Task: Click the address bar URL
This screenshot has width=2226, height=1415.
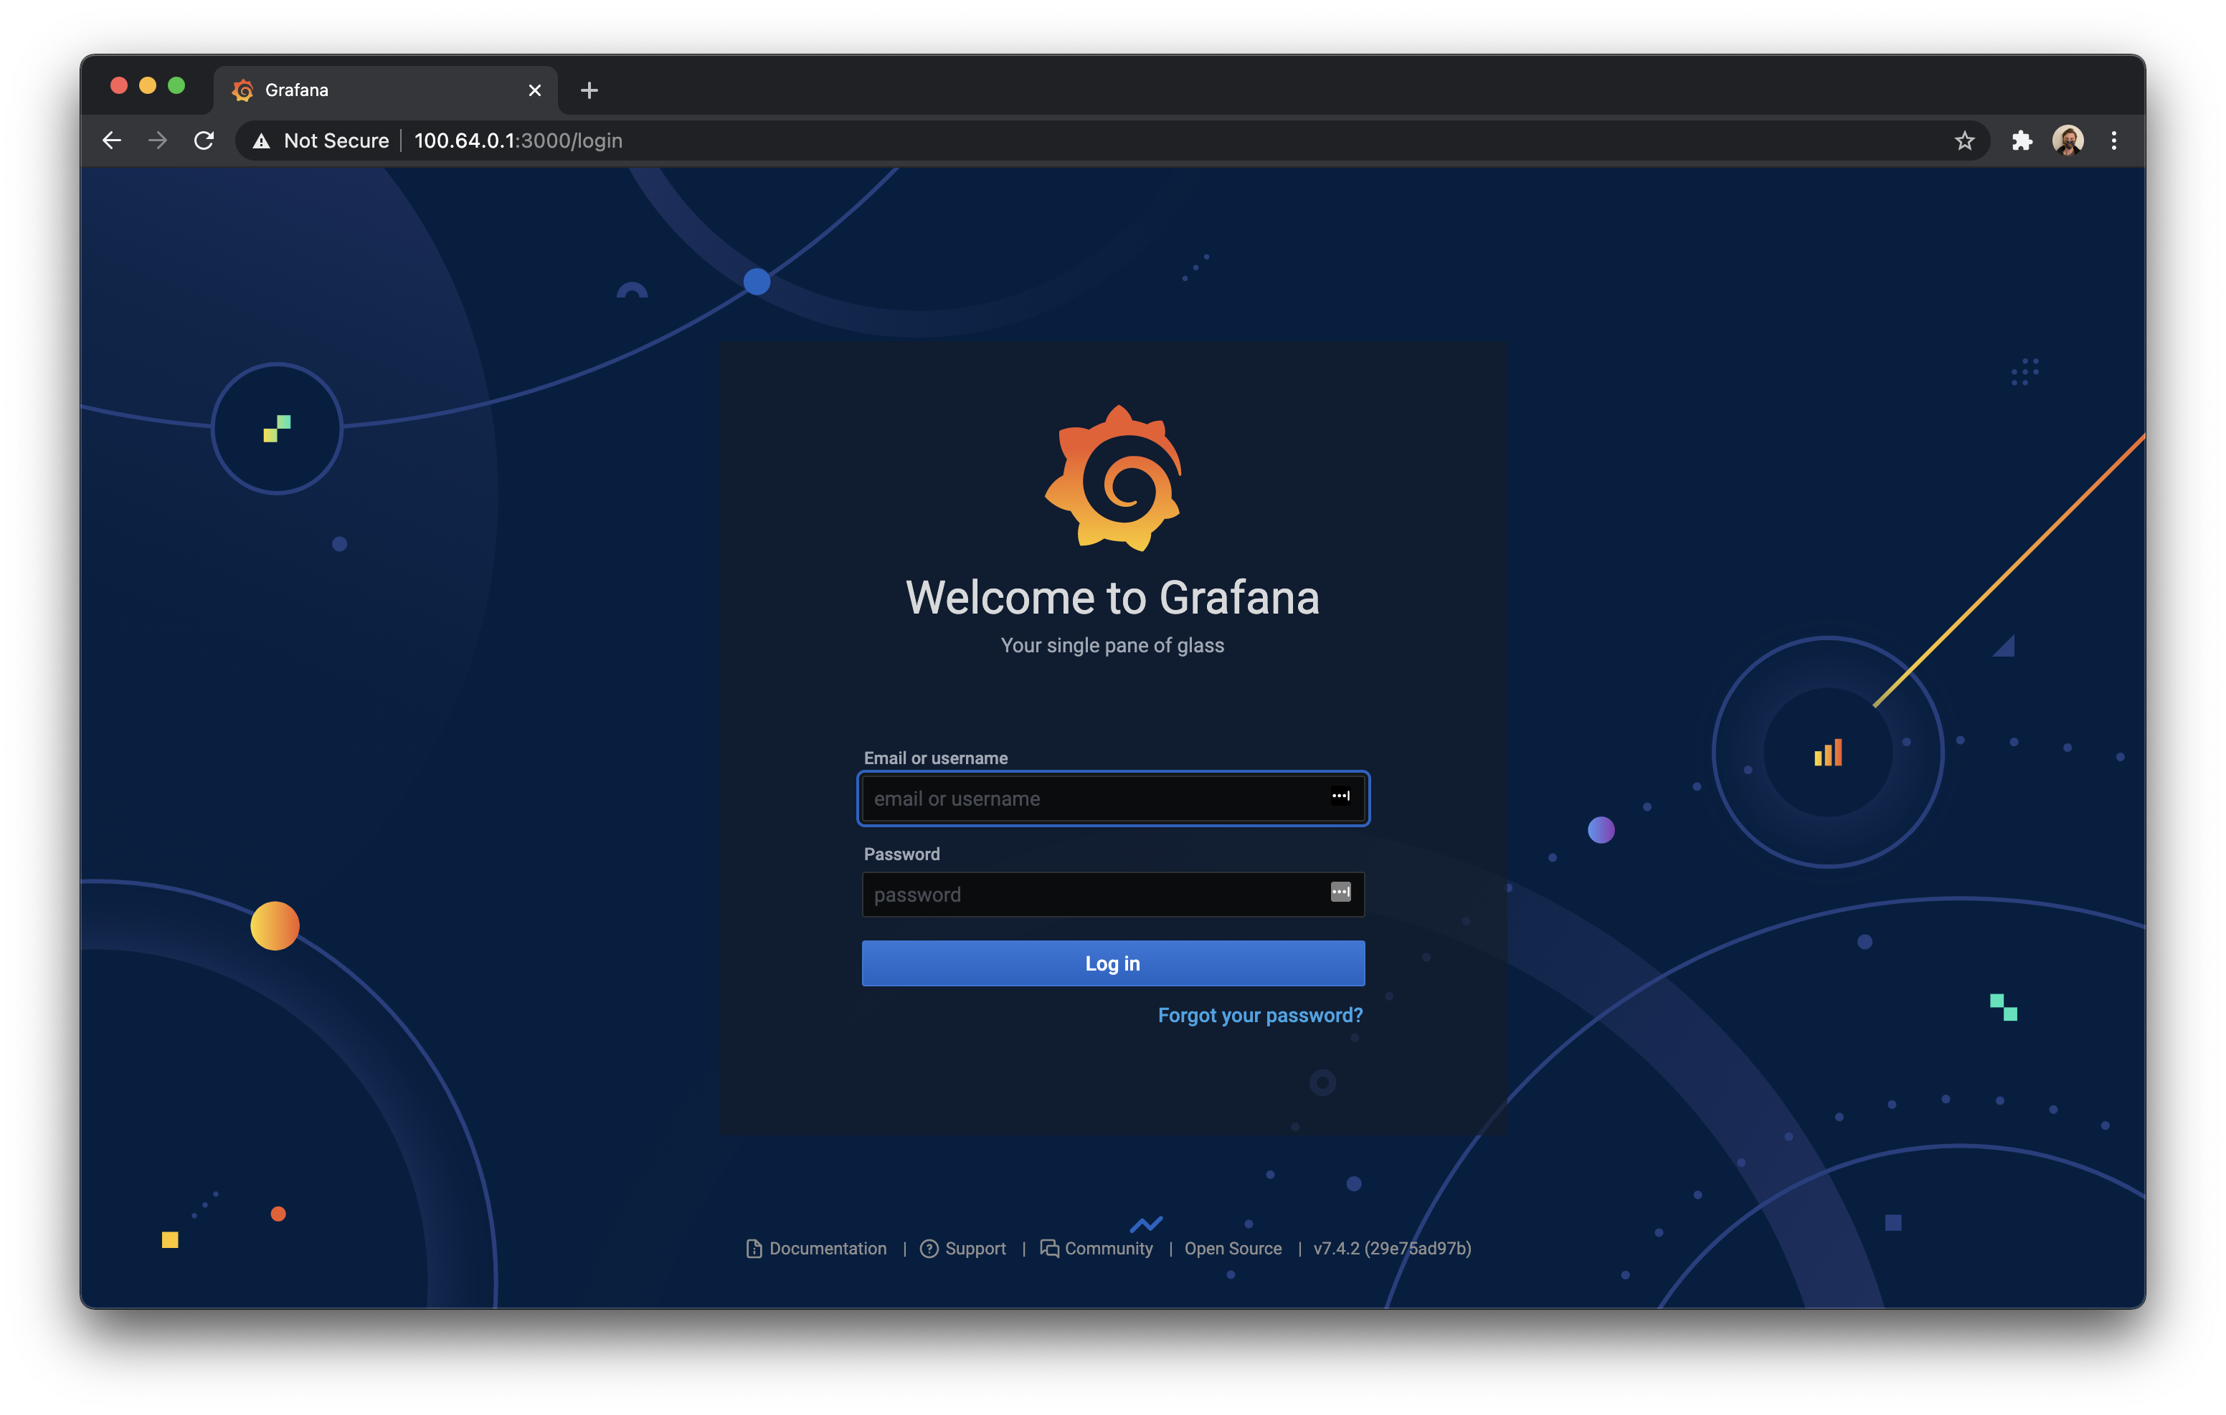Action: 518,140
